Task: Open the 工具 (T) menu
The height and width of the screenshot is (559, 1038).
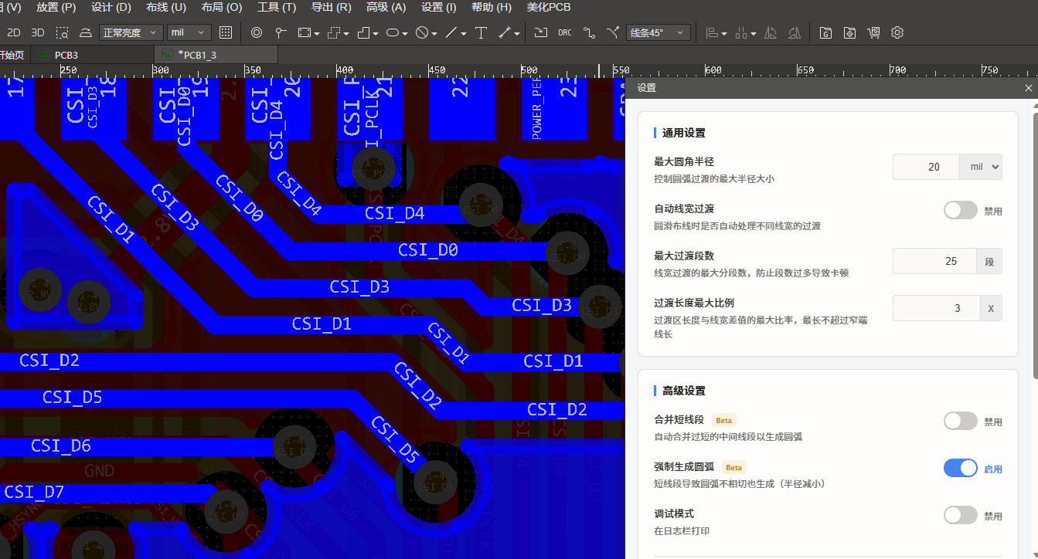Action: [277, 7]
